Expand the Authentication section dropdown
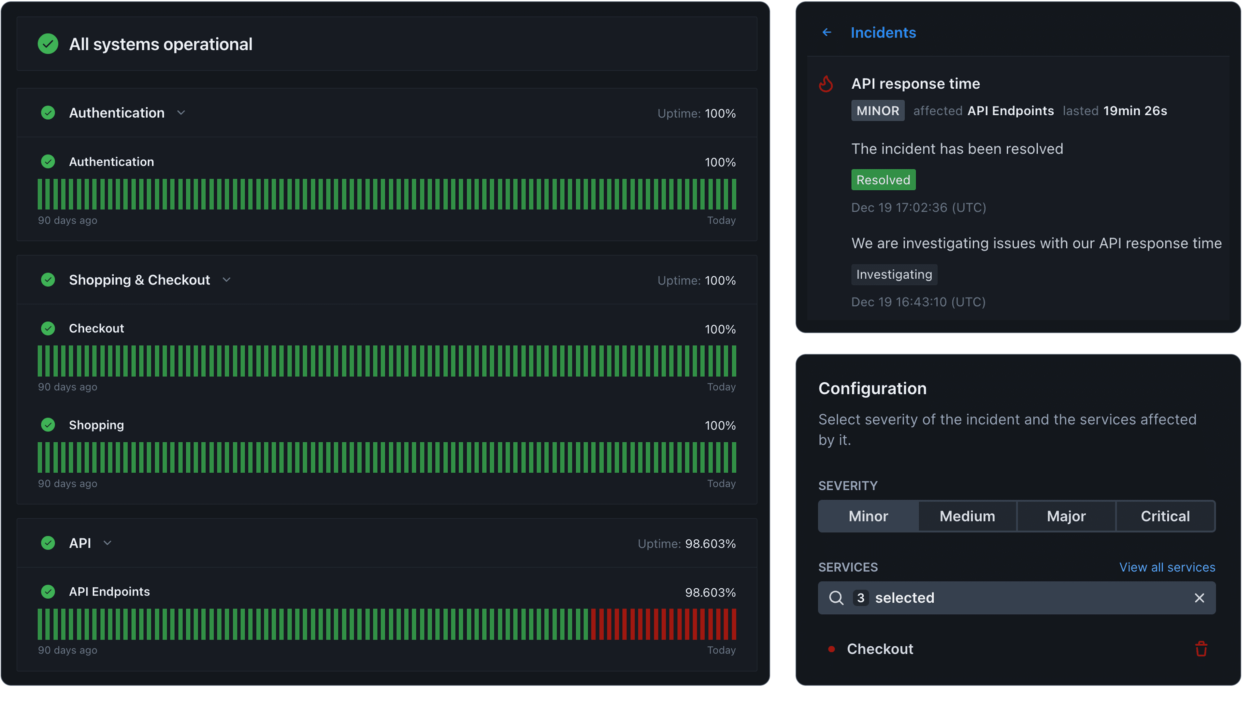The image size is (1251, 704). tap(181, 113)
